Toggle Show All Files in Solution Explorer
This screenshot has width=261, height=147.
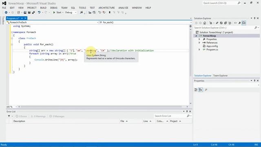230,23
